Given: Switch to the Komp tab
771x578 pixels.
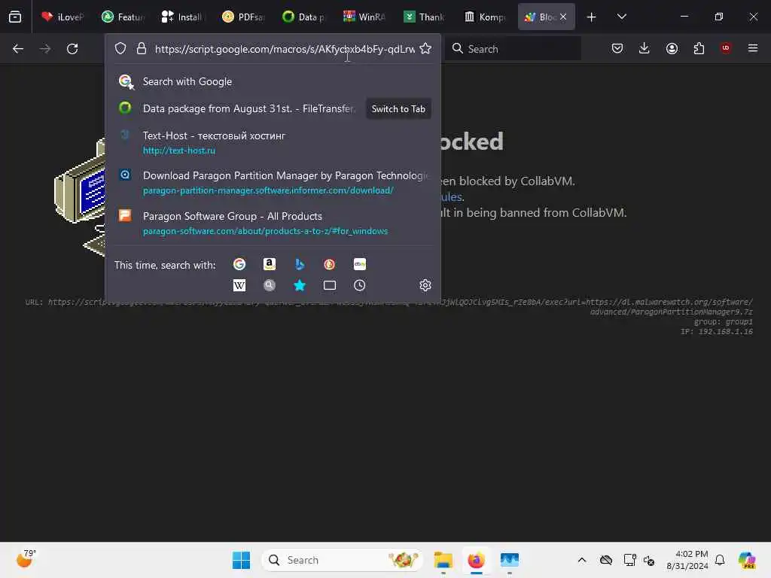Looking at the screenshot, I should coord(485,17).
